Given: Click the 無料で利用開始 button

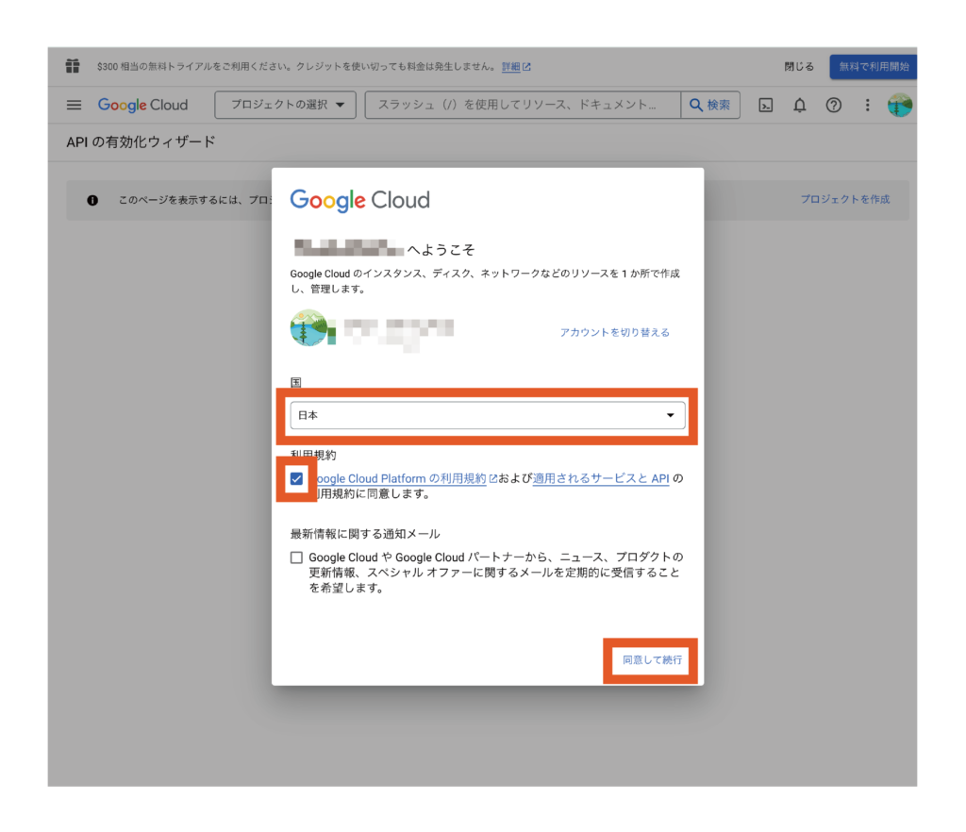Looking at the screenshot, I should pos(874,67).
